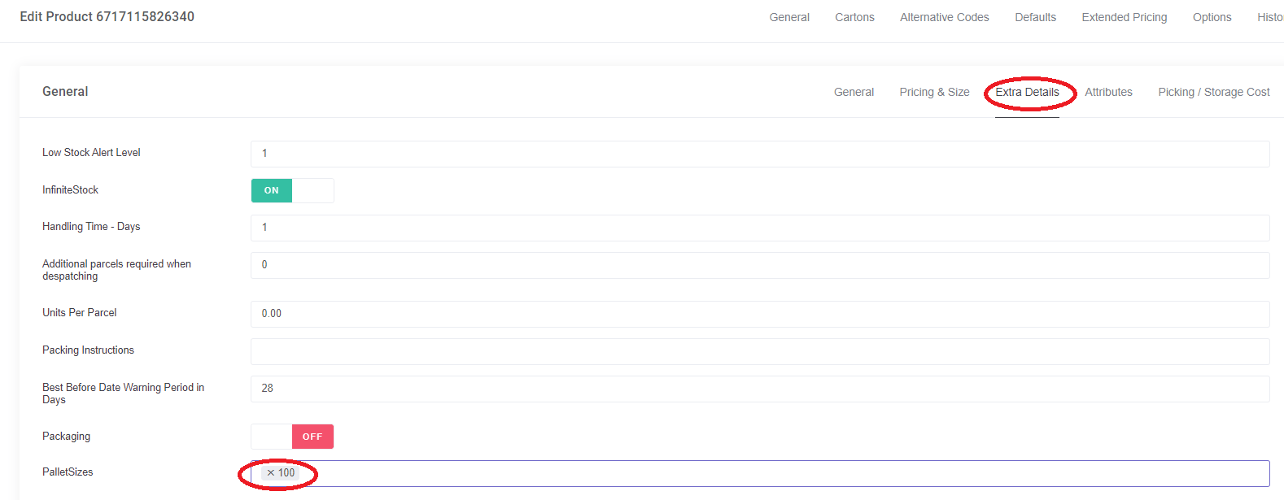Image resolution: width=1284 pixels, height=500 pixels.
Task: Turn on the Packaging switch
Action: pyautogui.click(x=292, y=437)
